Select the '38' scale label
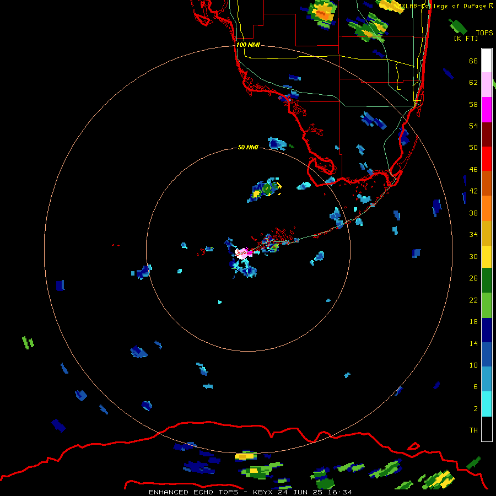 [x=473, y=213]
